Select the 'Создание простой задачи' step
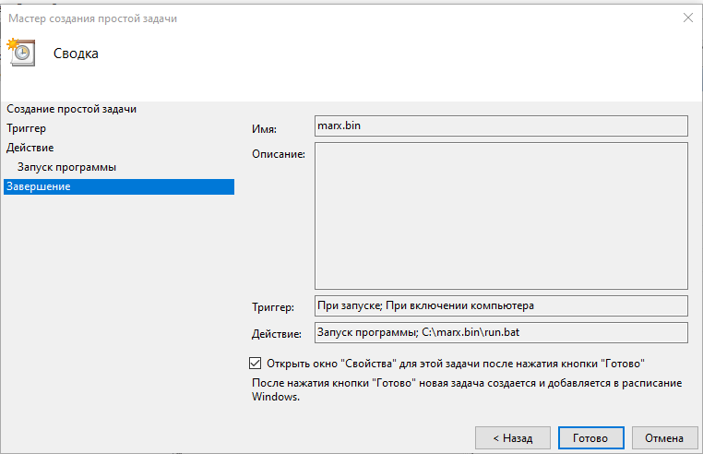Image resolution: width=703 pixels, height=454 pixels. click(71, 109)
